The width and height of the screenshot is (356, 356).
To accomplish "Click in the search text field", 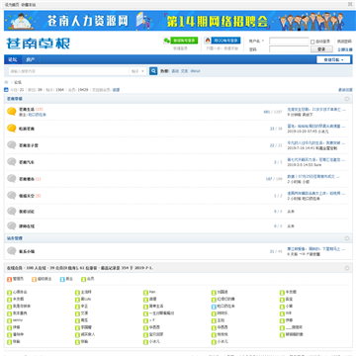I will [68, 71].
